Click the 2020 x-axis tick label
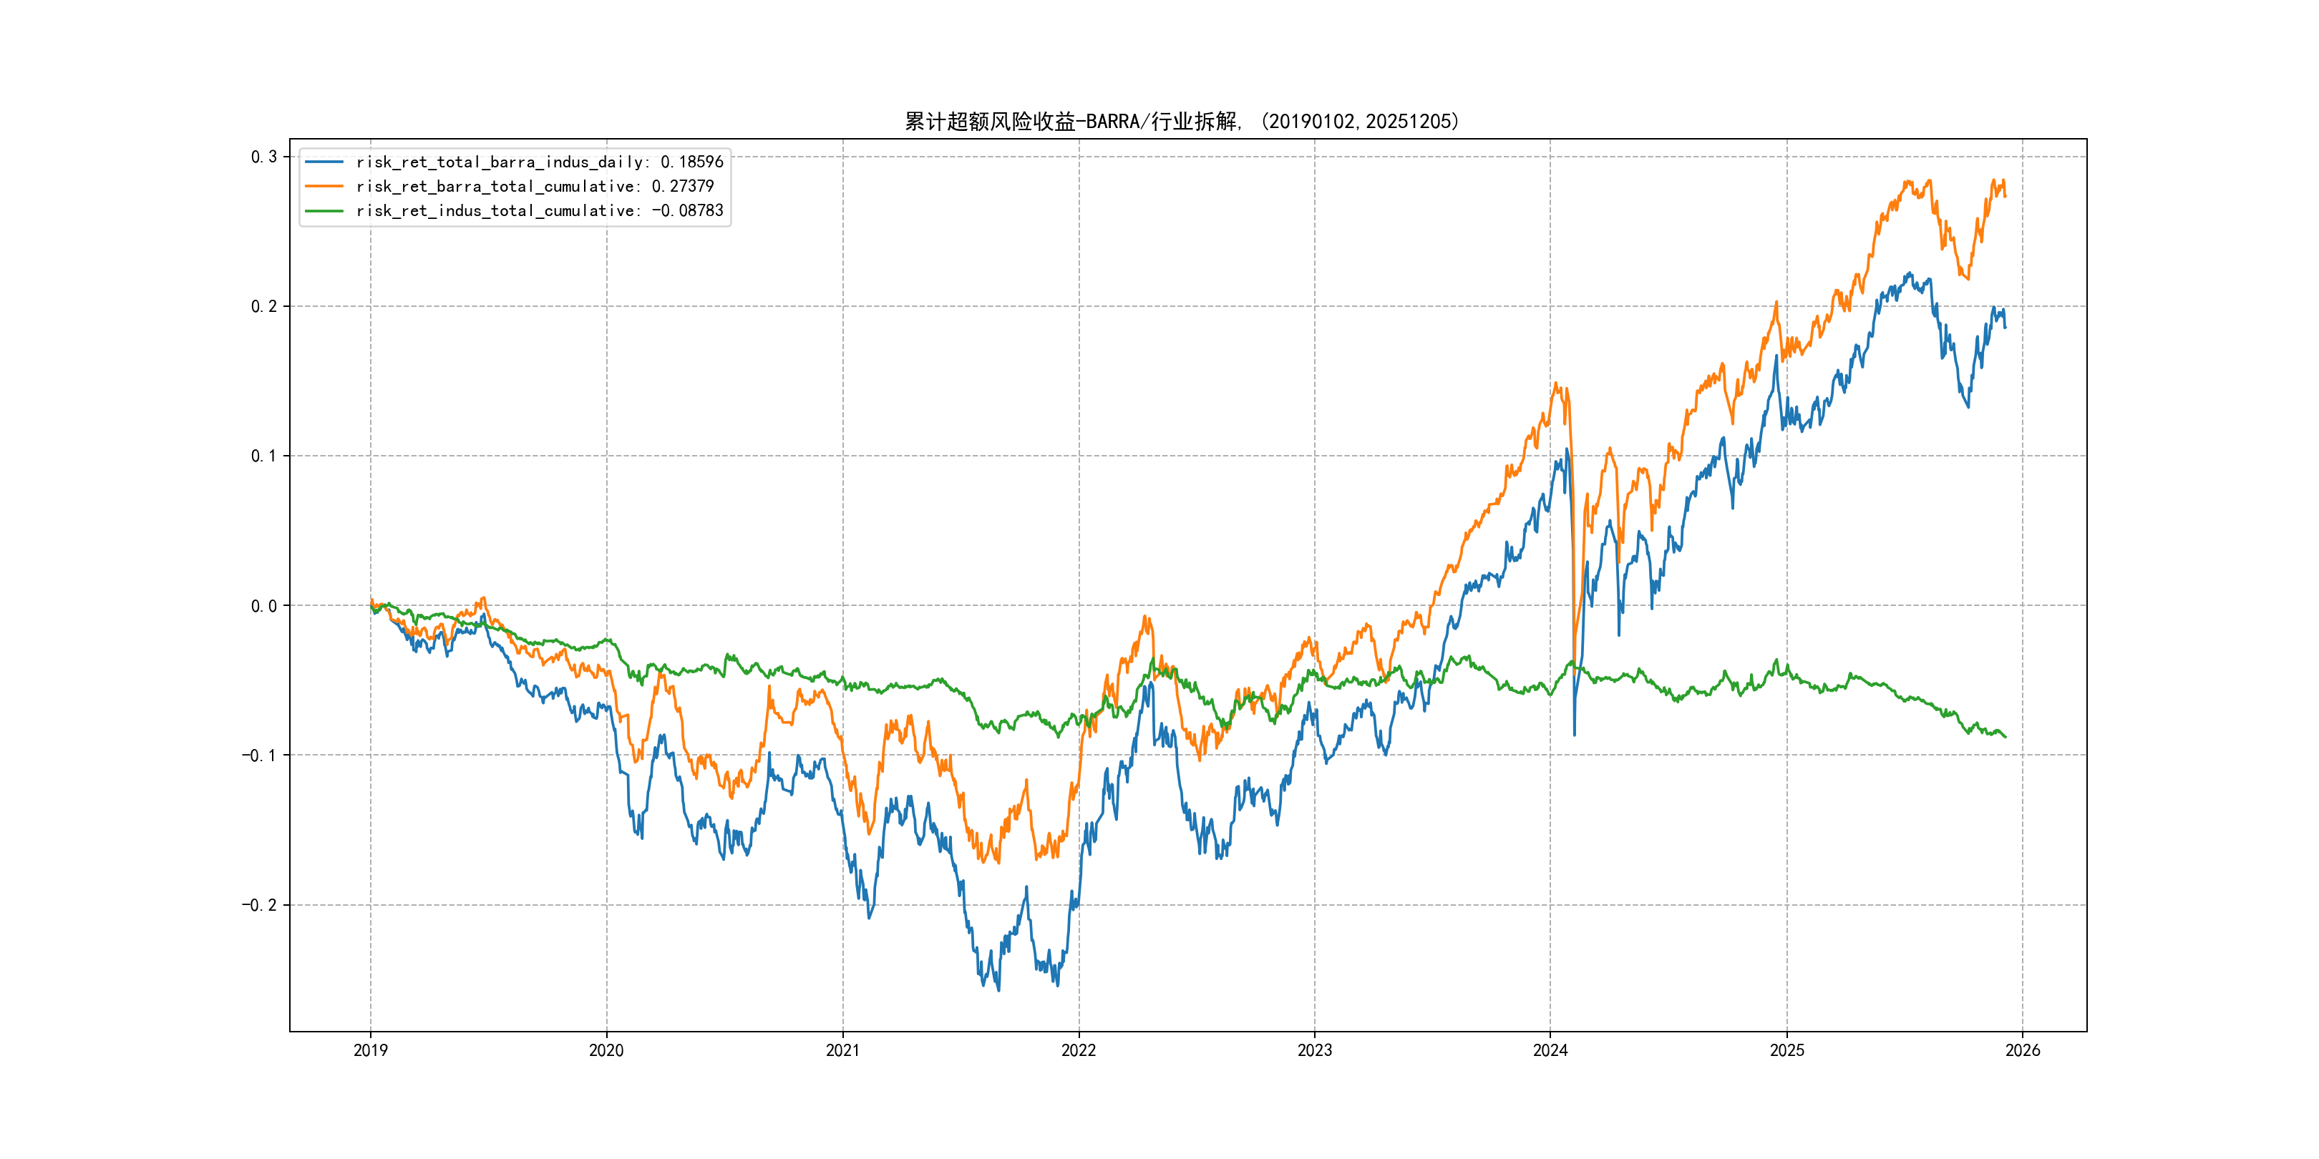Screen dimensions: 2319x1159 [x=606, y=1050]
